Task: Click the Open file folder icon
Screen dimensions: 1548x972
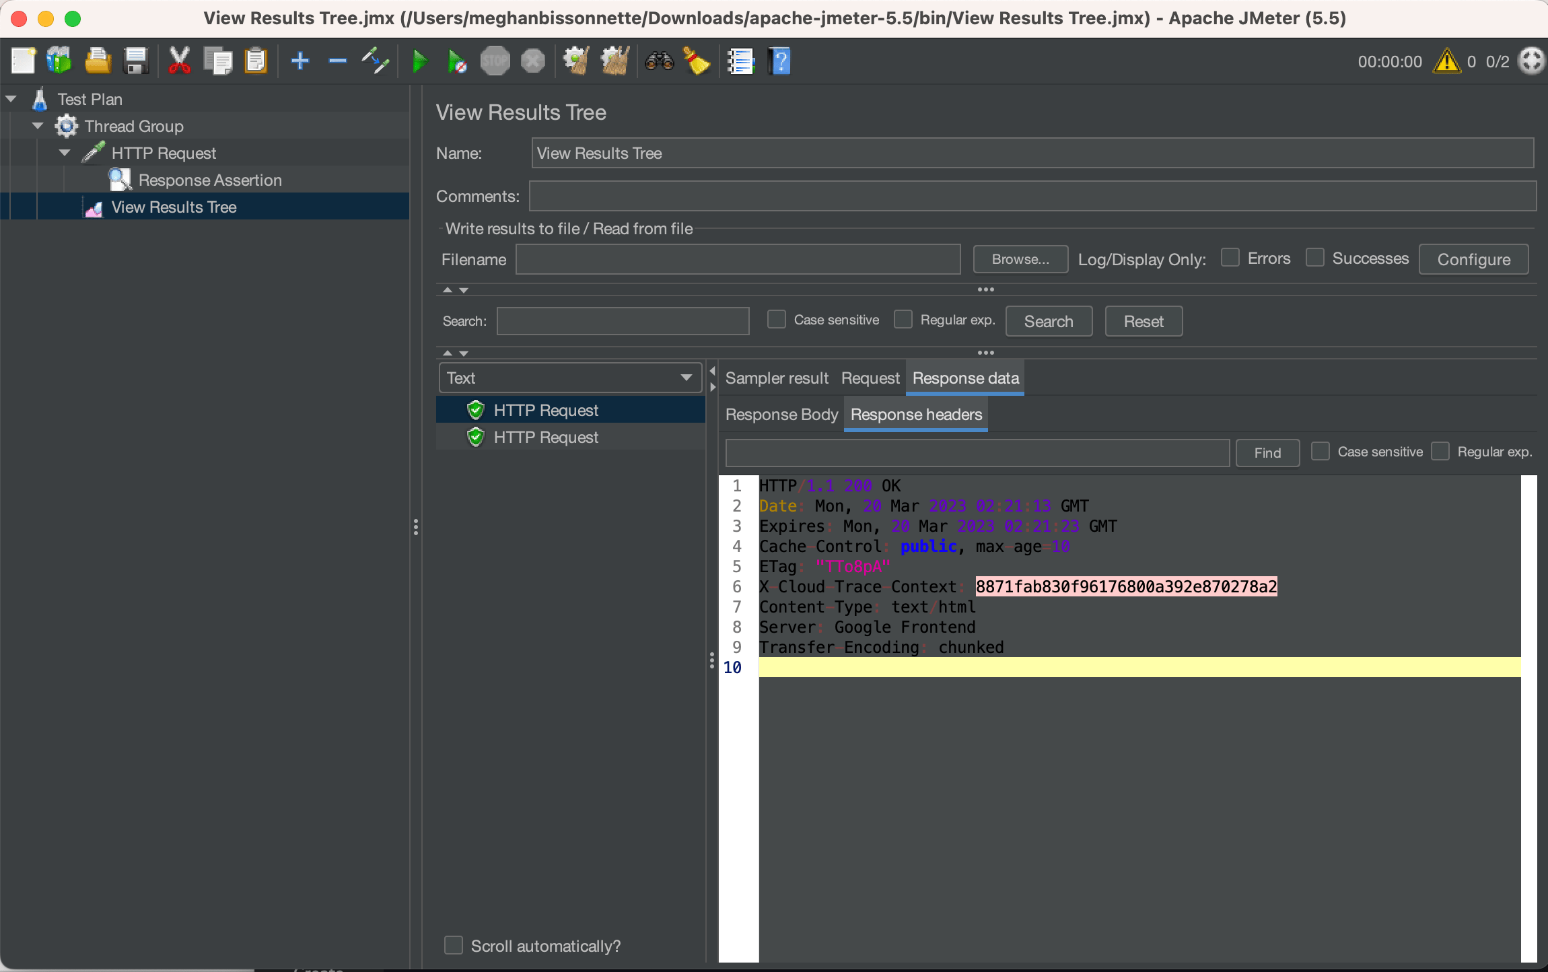Action: pos(98,61)
